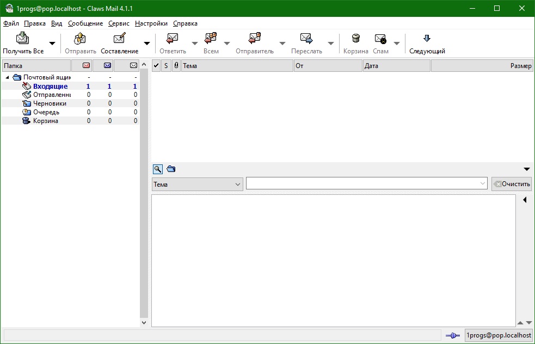Select the Входящие folder
535x344 pixels.
(50, 86)
